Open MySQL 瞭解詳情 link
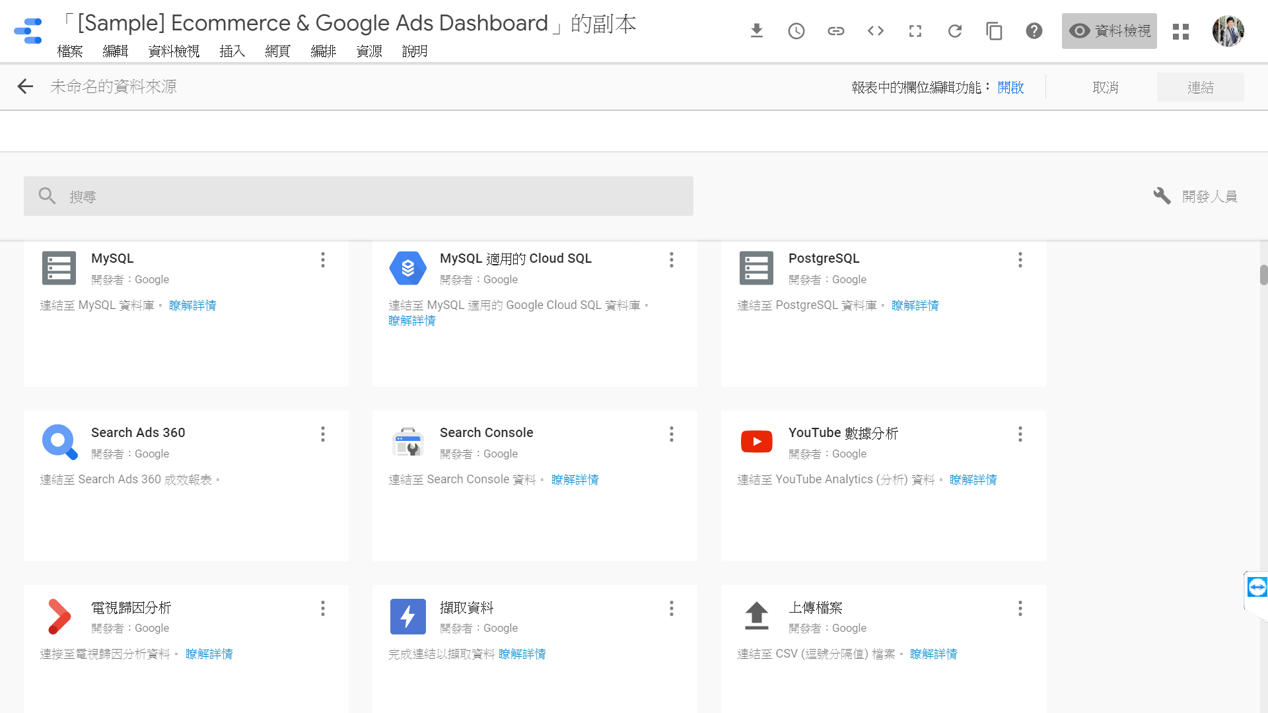 point(193,305)
